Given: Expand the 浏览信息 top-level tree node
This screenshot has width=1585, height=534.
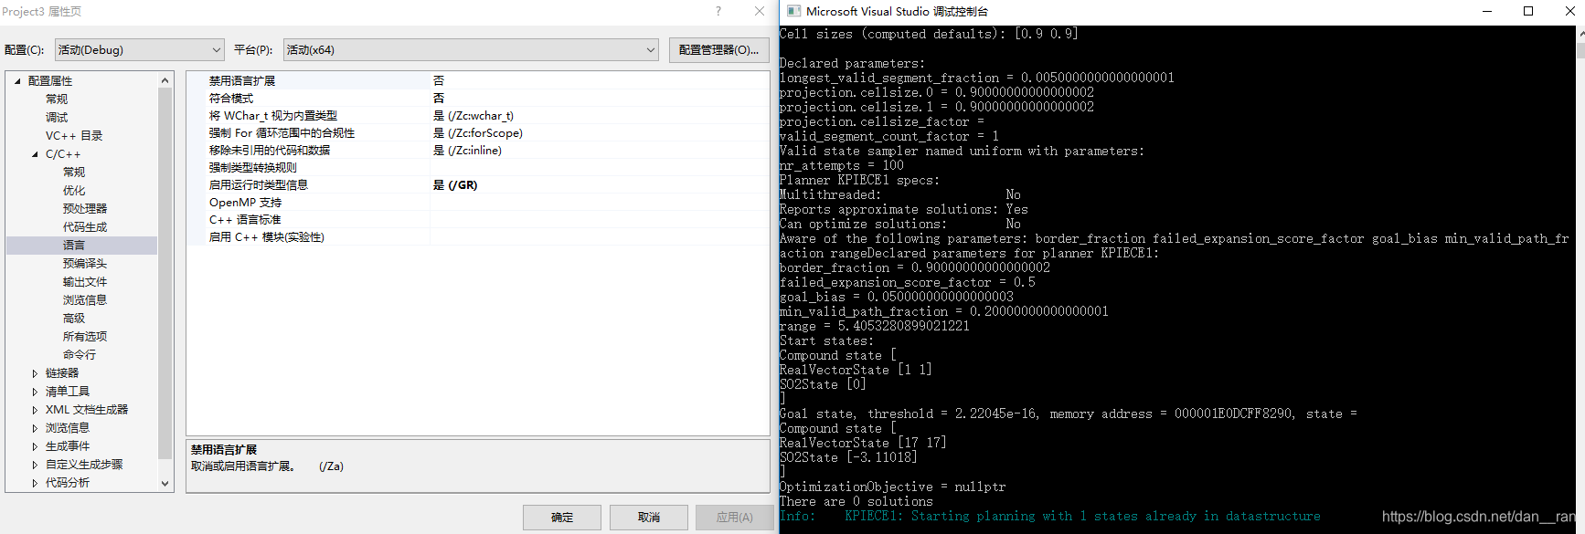Looking at the screenshot, I should pos(35,428).
